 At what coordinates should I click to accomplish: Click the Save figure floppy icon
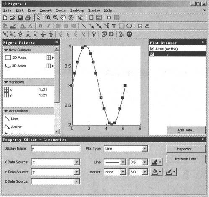20,18
